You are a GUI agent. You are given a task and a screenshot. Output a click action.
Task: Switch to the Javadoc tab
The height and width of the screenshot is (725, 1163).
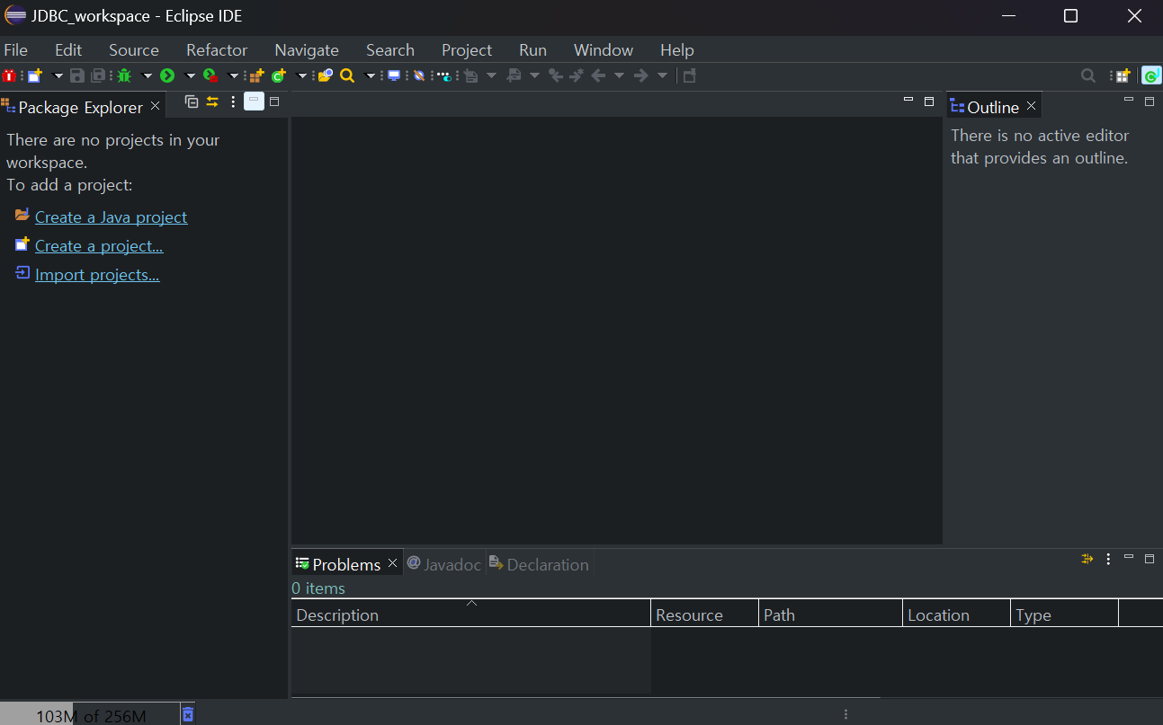444,564
